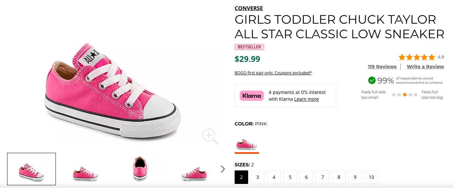Select size 5 option
This screenshot has width=453, height=189.
pos(290,177)
